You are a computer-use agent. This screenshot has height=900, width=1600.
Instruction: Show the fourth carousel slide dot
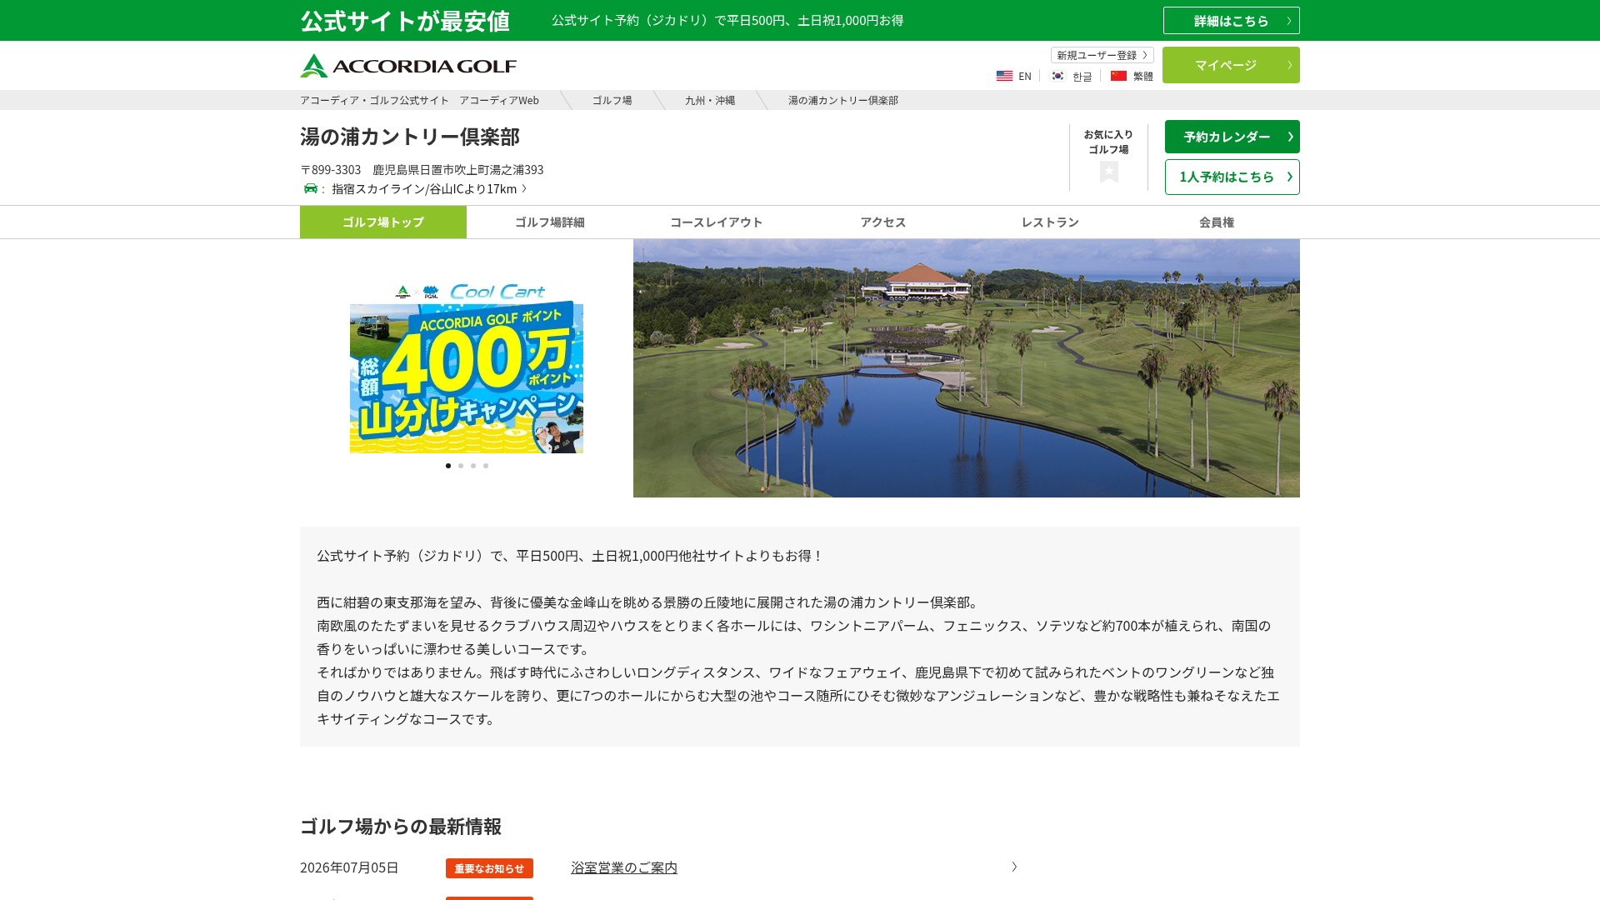tap(486, 466)
